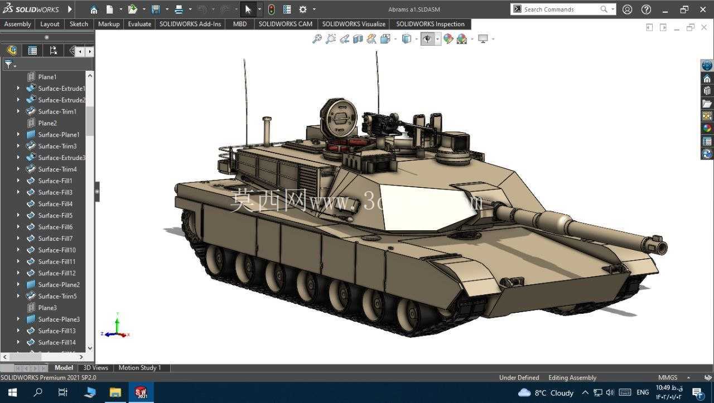Viewport: 714px width, 403px height.
Task: Click Edit Appearance colored sphere icon
Action: (x=448, y=39)
